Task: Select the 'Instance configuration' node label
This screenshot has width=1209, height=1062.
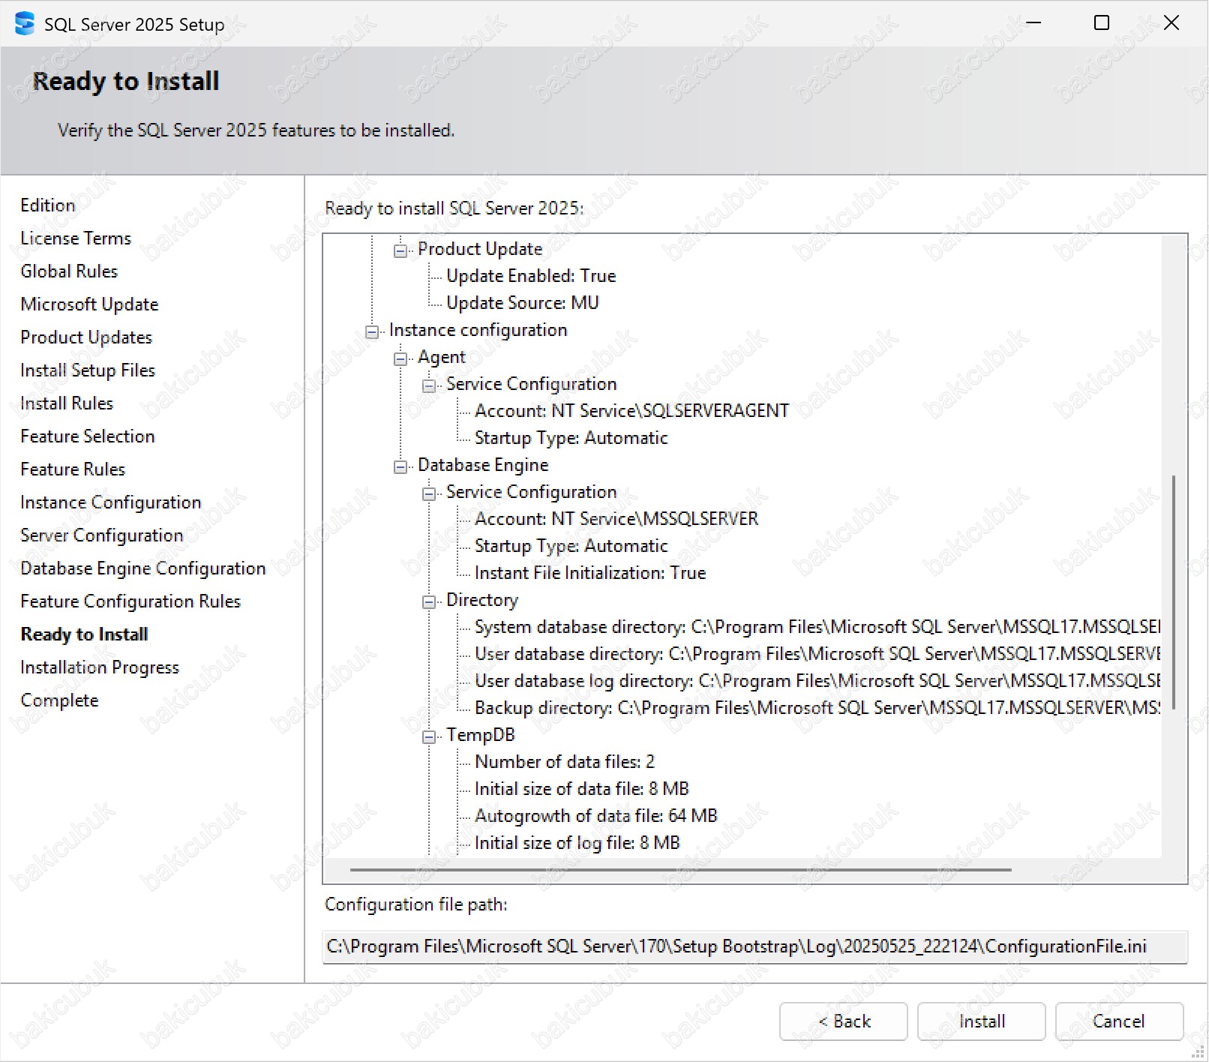Action: [478, 330]
